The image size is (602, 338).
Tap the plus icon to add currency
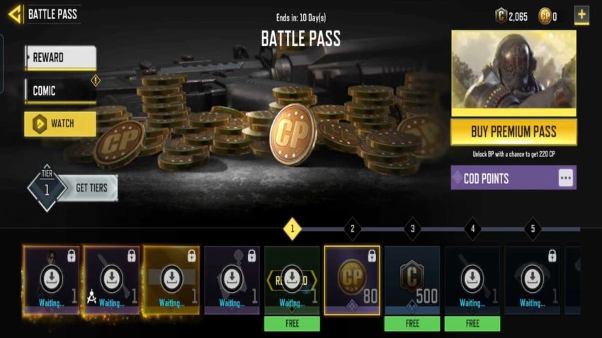581,16
